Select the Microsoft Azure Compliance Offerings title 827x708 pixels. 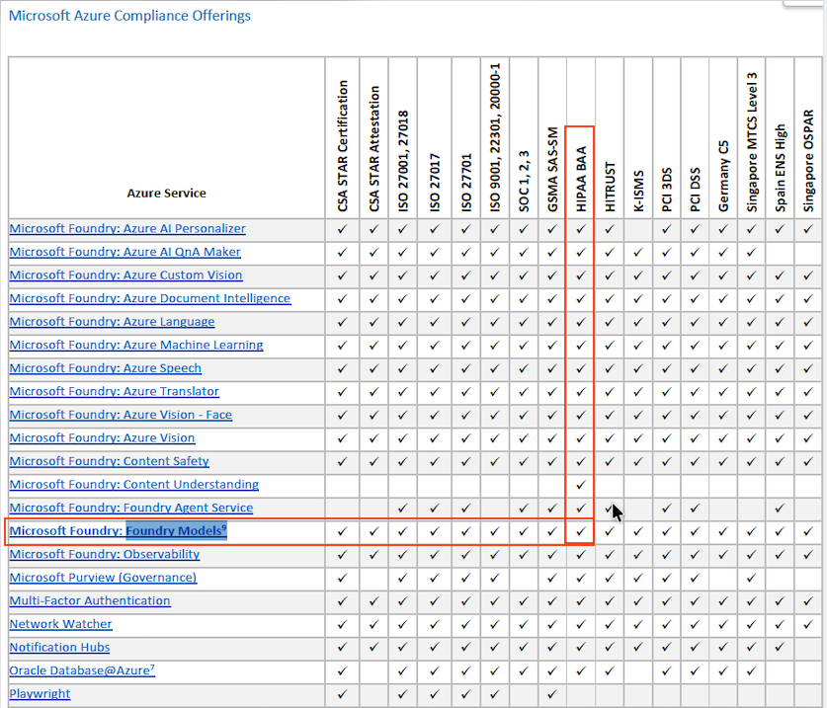coord(129,15)
